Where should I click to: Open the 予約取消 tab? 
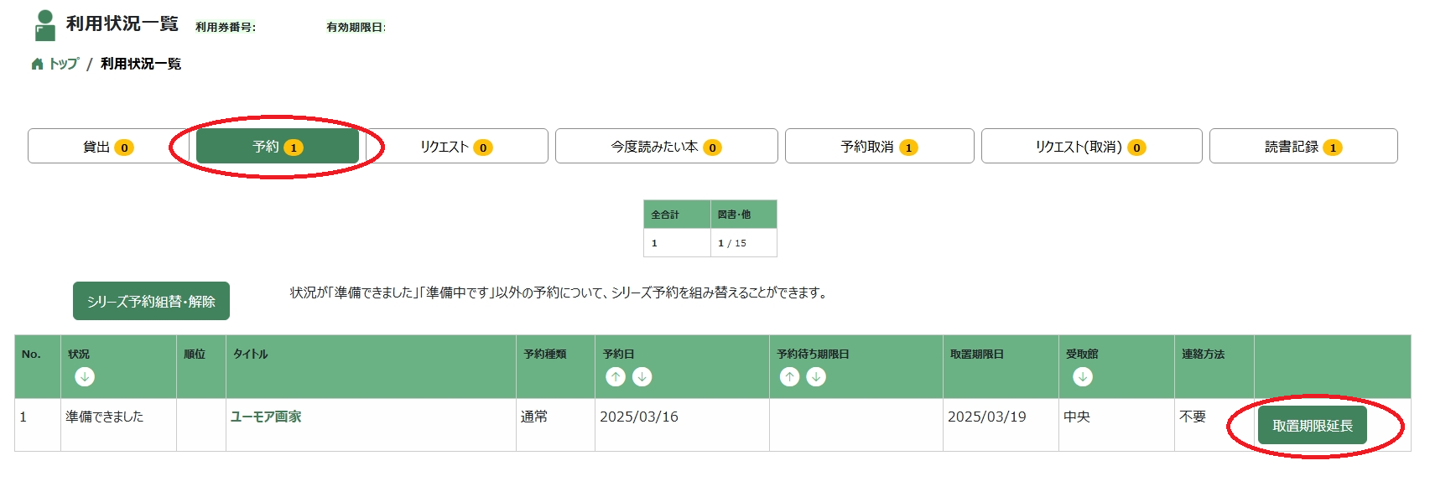click(x=879, y=146)
